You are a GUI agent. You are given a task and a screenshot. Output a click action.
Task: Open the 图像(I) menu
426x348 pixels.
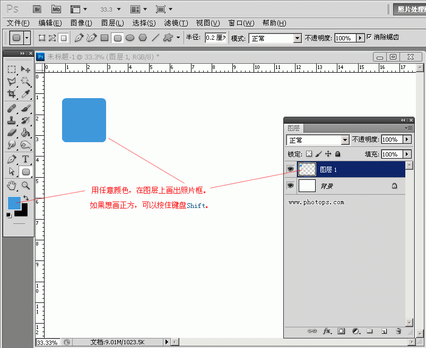(81, 23)
